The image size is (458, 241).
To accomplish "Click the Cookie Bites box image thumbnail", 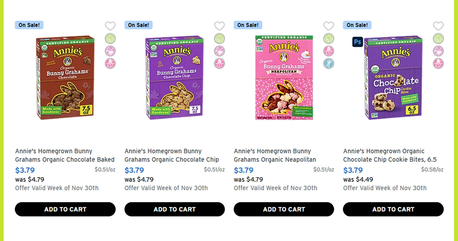I will point(393,77).
